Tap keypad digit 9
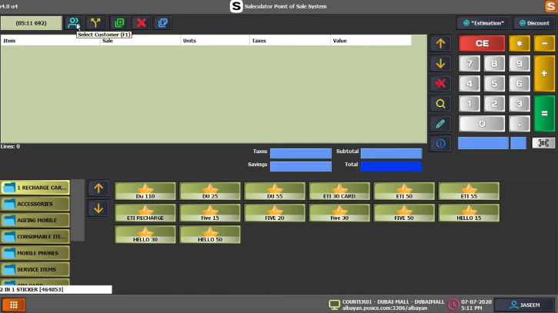Screen dimensions: 558x313 [x=520, y=64]
